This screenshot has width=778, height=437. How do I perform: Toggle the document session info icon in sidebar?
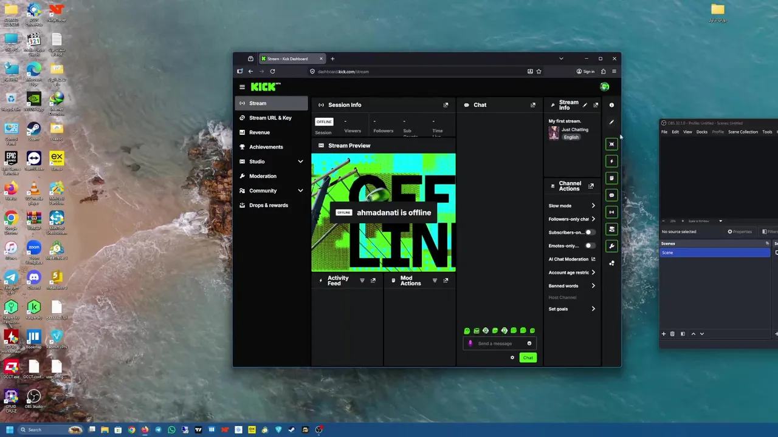pyautogui.click(x=611, y=178)
